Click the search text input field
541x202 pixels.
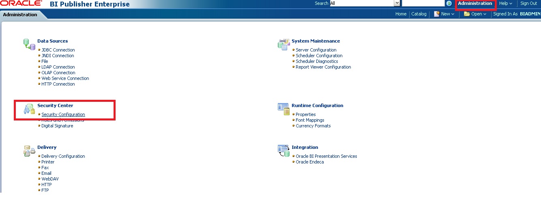(x=423, y=3)
